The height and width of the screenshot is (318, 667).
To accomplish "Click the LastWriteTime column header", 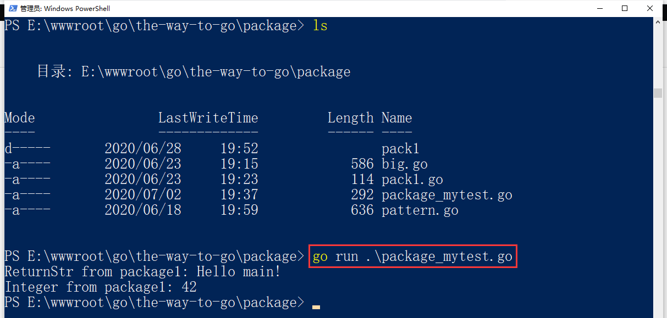I will [208, 118].
